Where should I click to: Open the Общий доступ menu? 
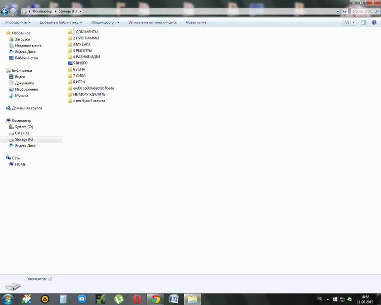click(x=105, y=22)
